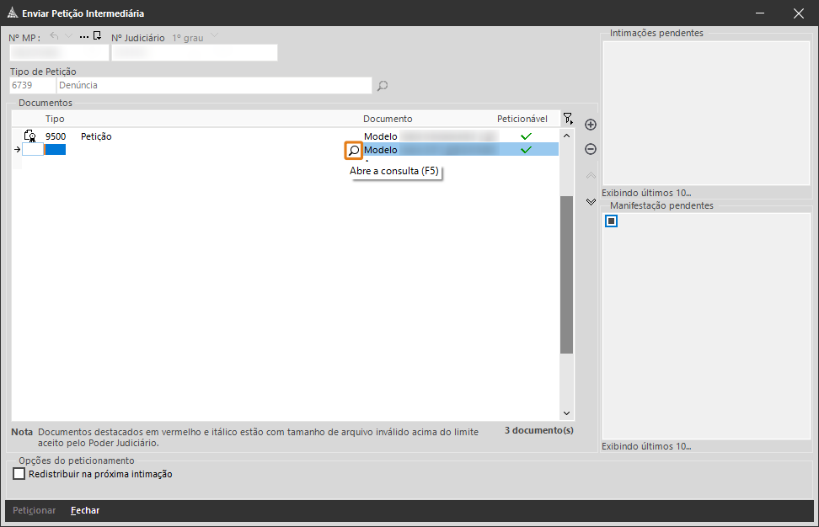Click search icon beside Tipo de Petição
819x527 pixels.
pyautogui.click(x=383, y=86)
